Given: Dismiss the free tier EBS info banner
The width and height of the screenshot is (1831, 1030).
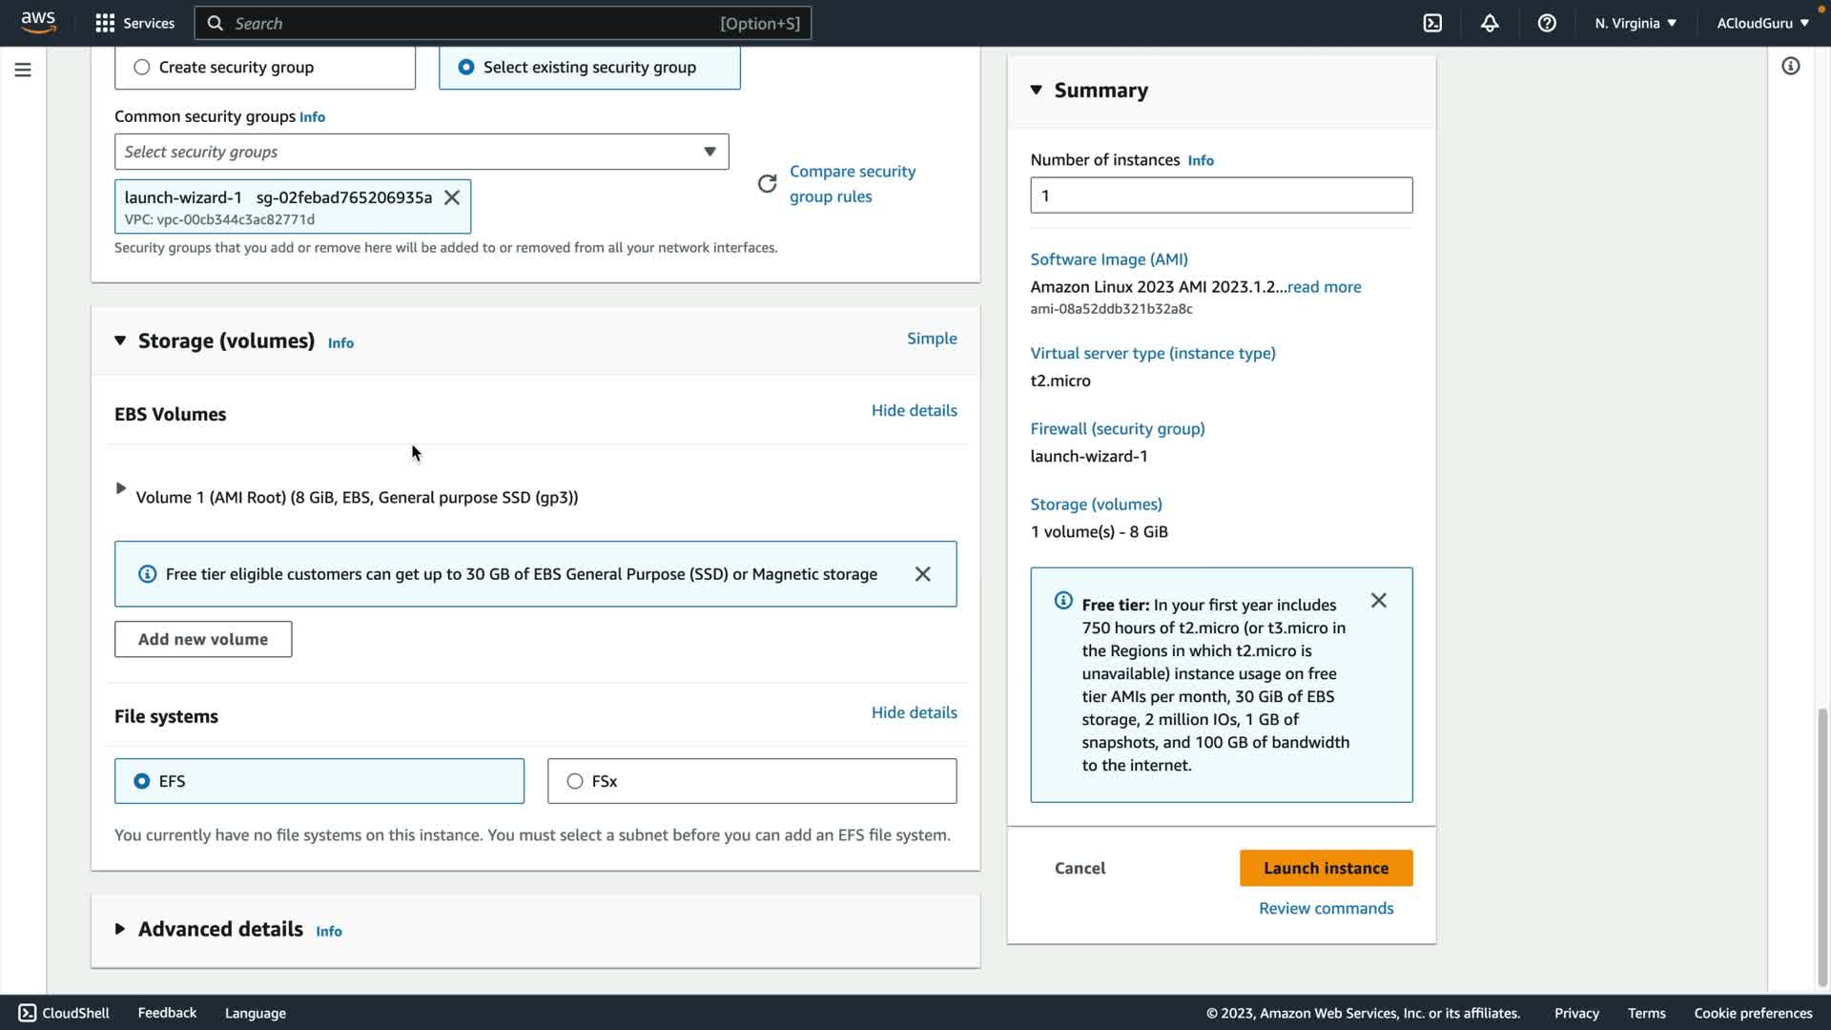Looking at the screenshot, I should coord(922,574).
